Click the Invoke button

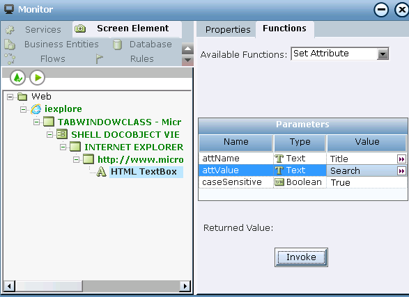tap(301, 257)
